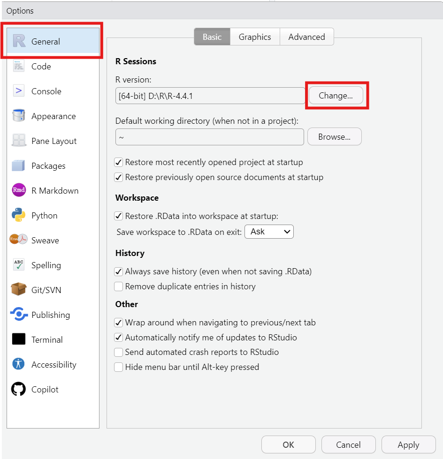Enable Send automated crash reports

coord(118,352)
